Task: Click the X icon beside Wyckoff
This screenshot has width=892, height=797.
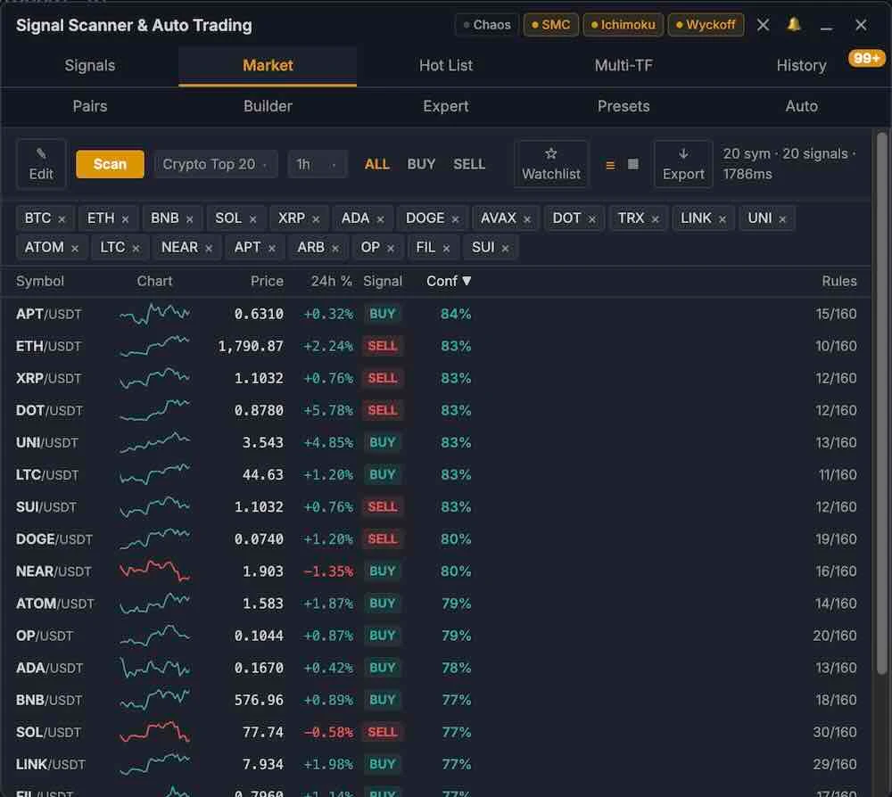Action: coord(763,24)
